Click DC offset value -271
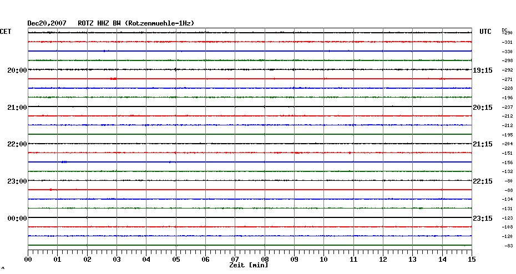 507,80
